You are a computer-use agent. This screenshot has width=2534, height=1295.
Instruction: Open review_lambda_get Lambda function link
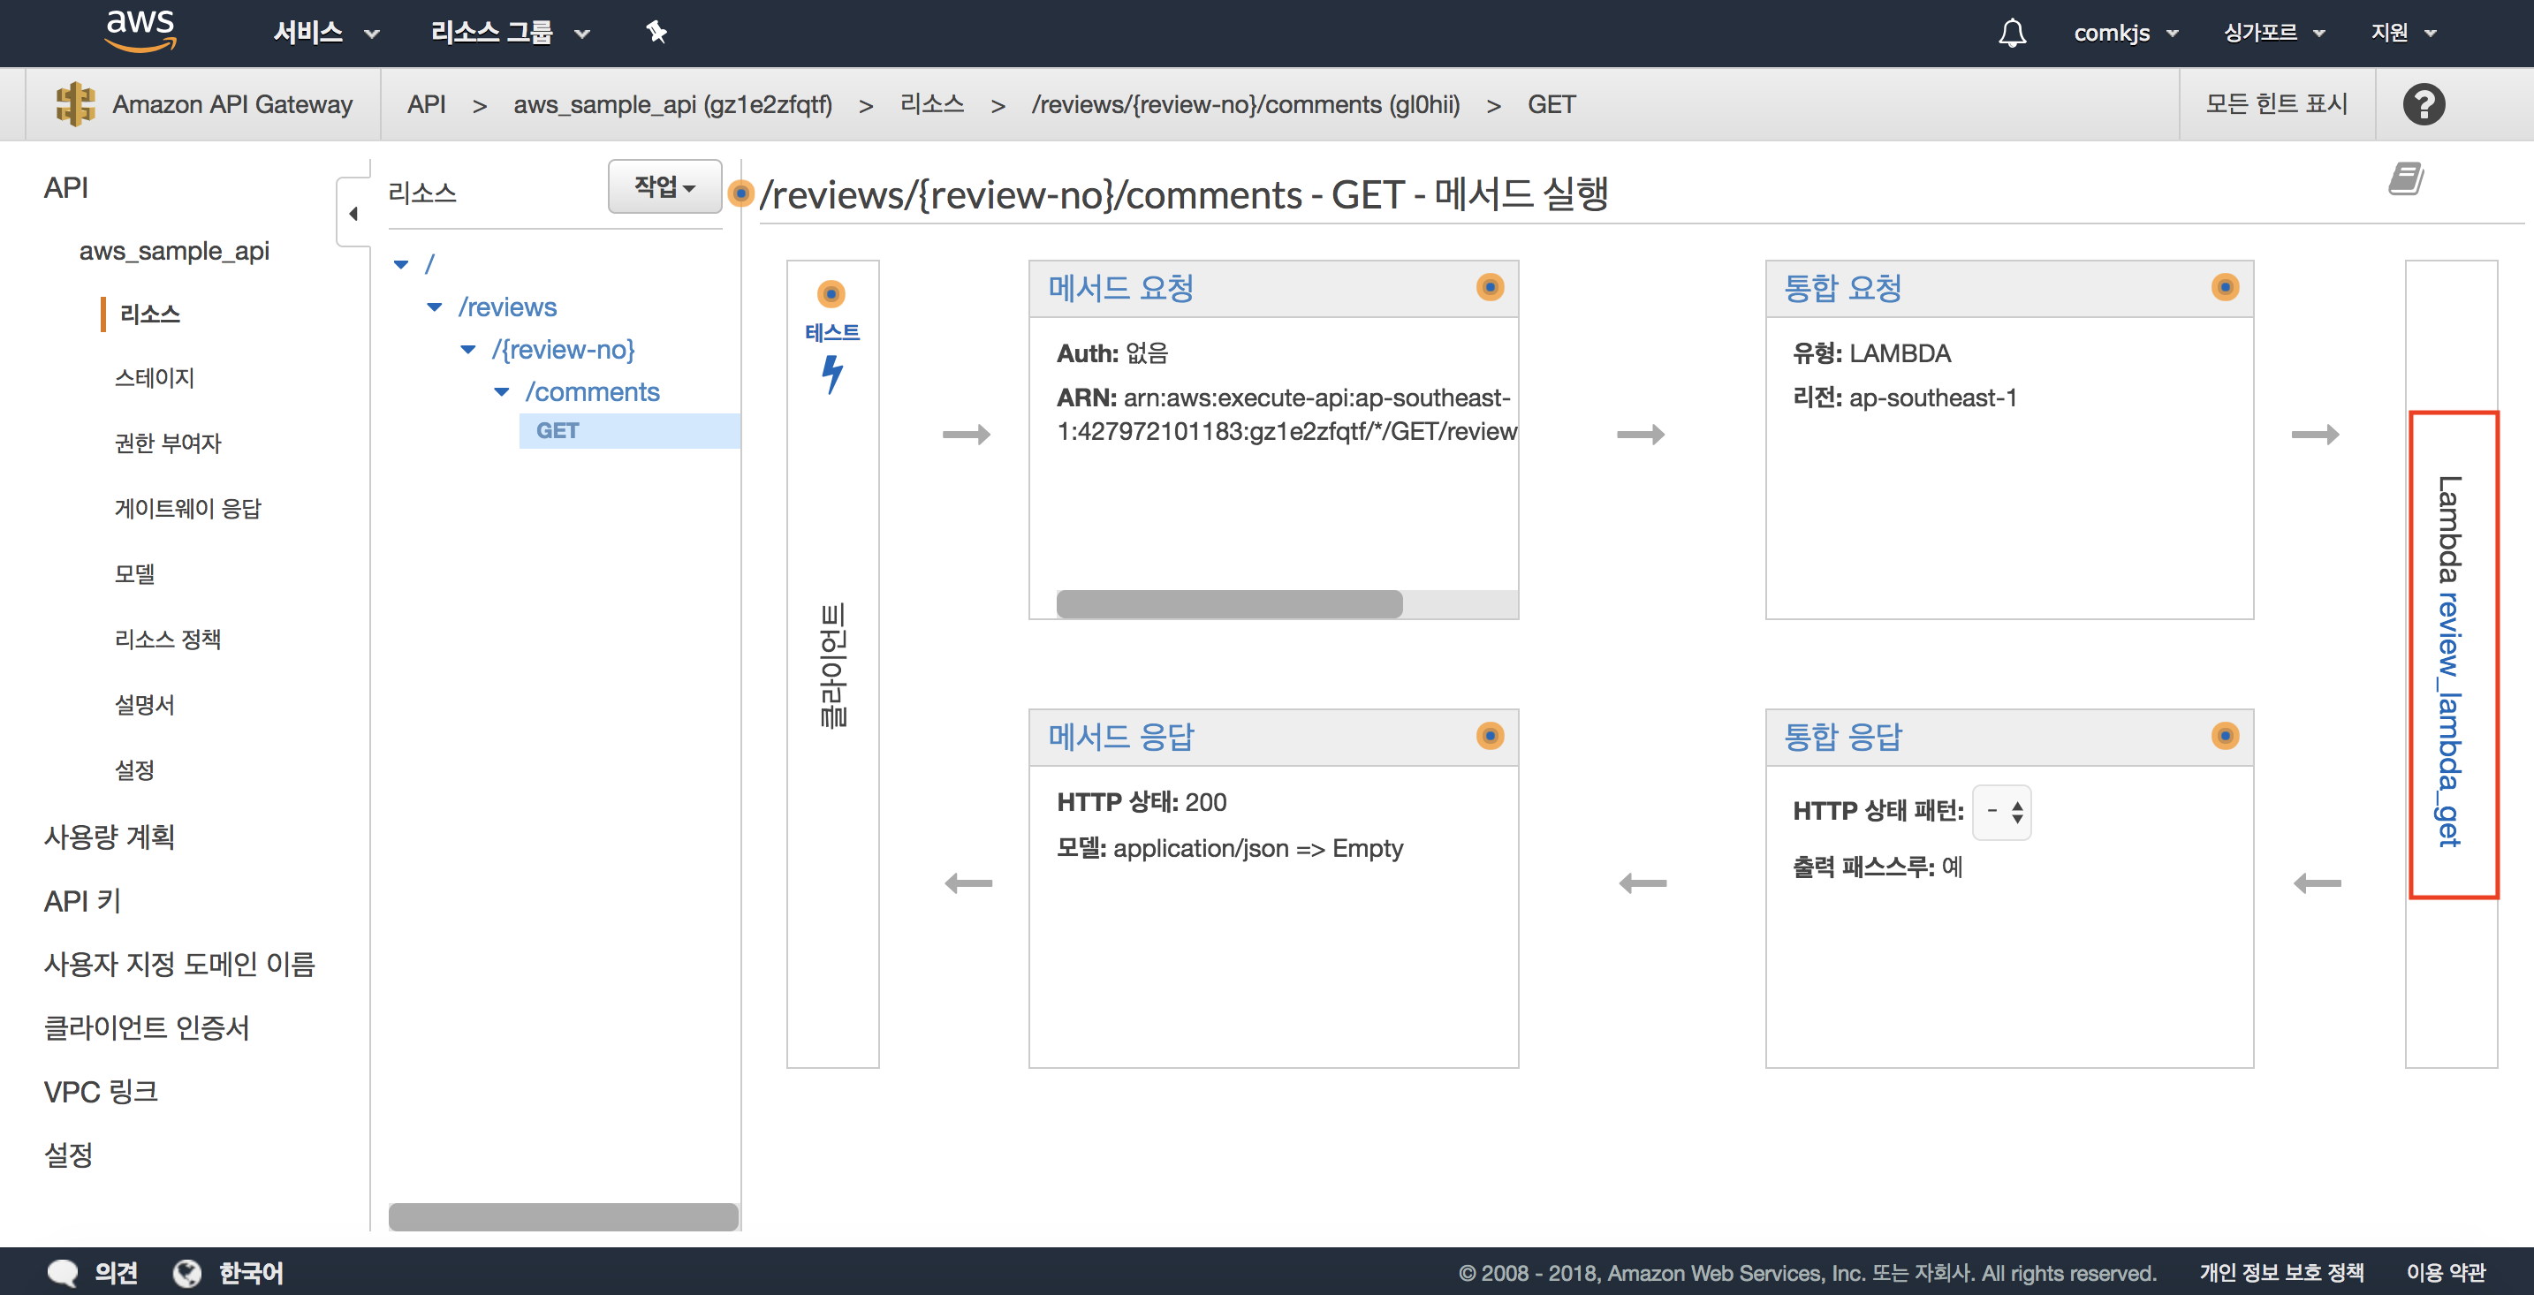(x=2448, y=718)
